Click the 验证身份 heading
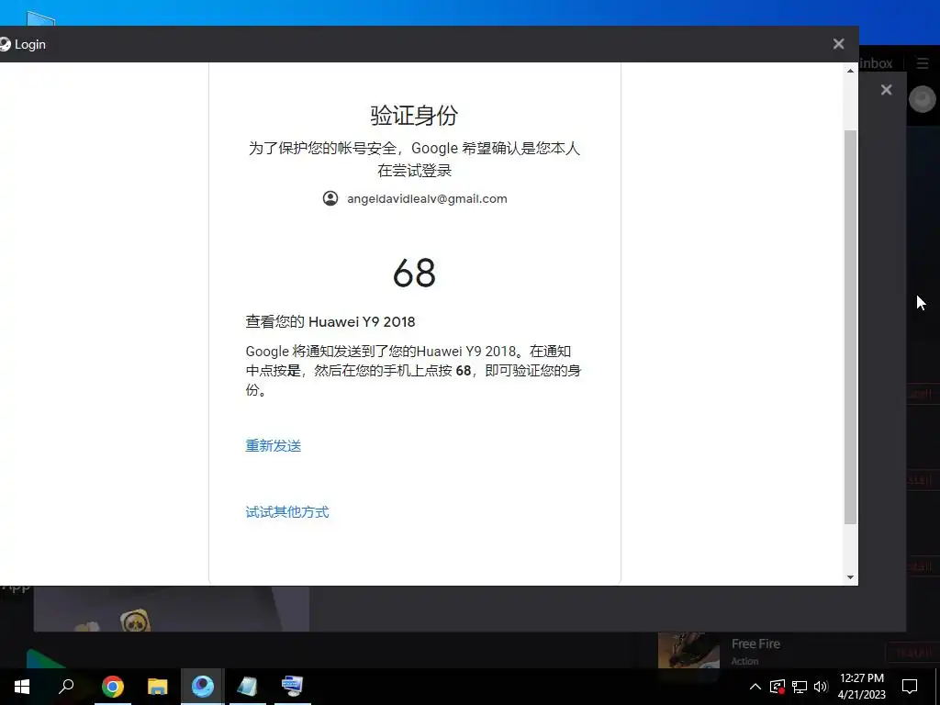 click(x=414, y=115)
